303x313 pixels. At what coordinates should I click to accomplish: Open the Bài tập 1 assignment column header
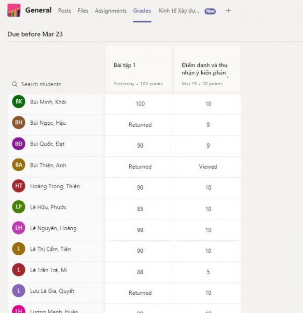[x=138, y=65]
